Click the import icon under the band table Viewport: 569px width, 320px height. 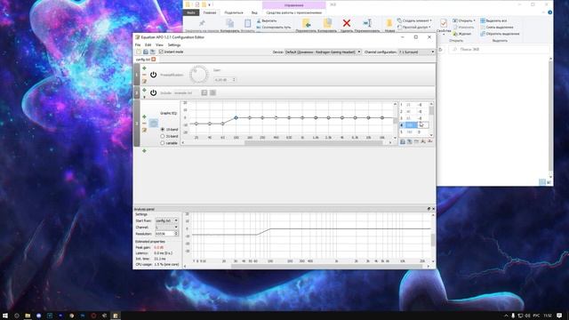pos(403,141)
